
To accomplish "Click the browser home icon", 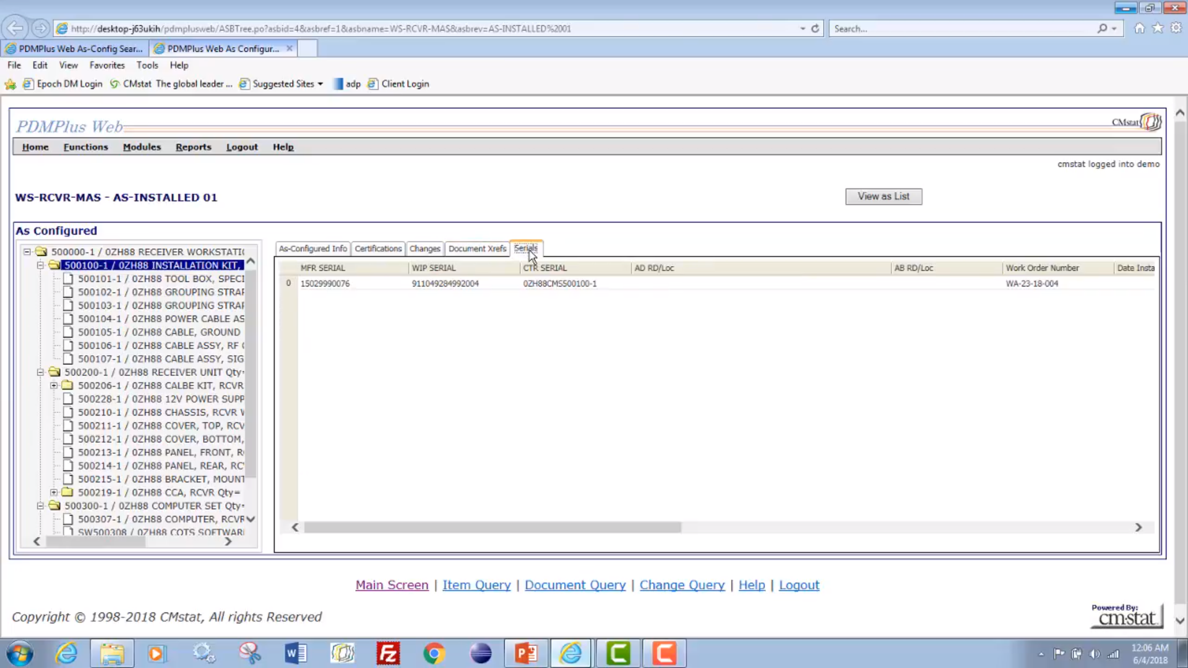I will (x=1139, y=28).
